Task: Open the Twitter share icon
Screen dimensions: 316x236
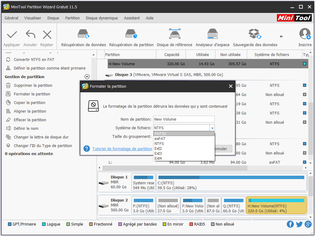Action: [299, 224]
